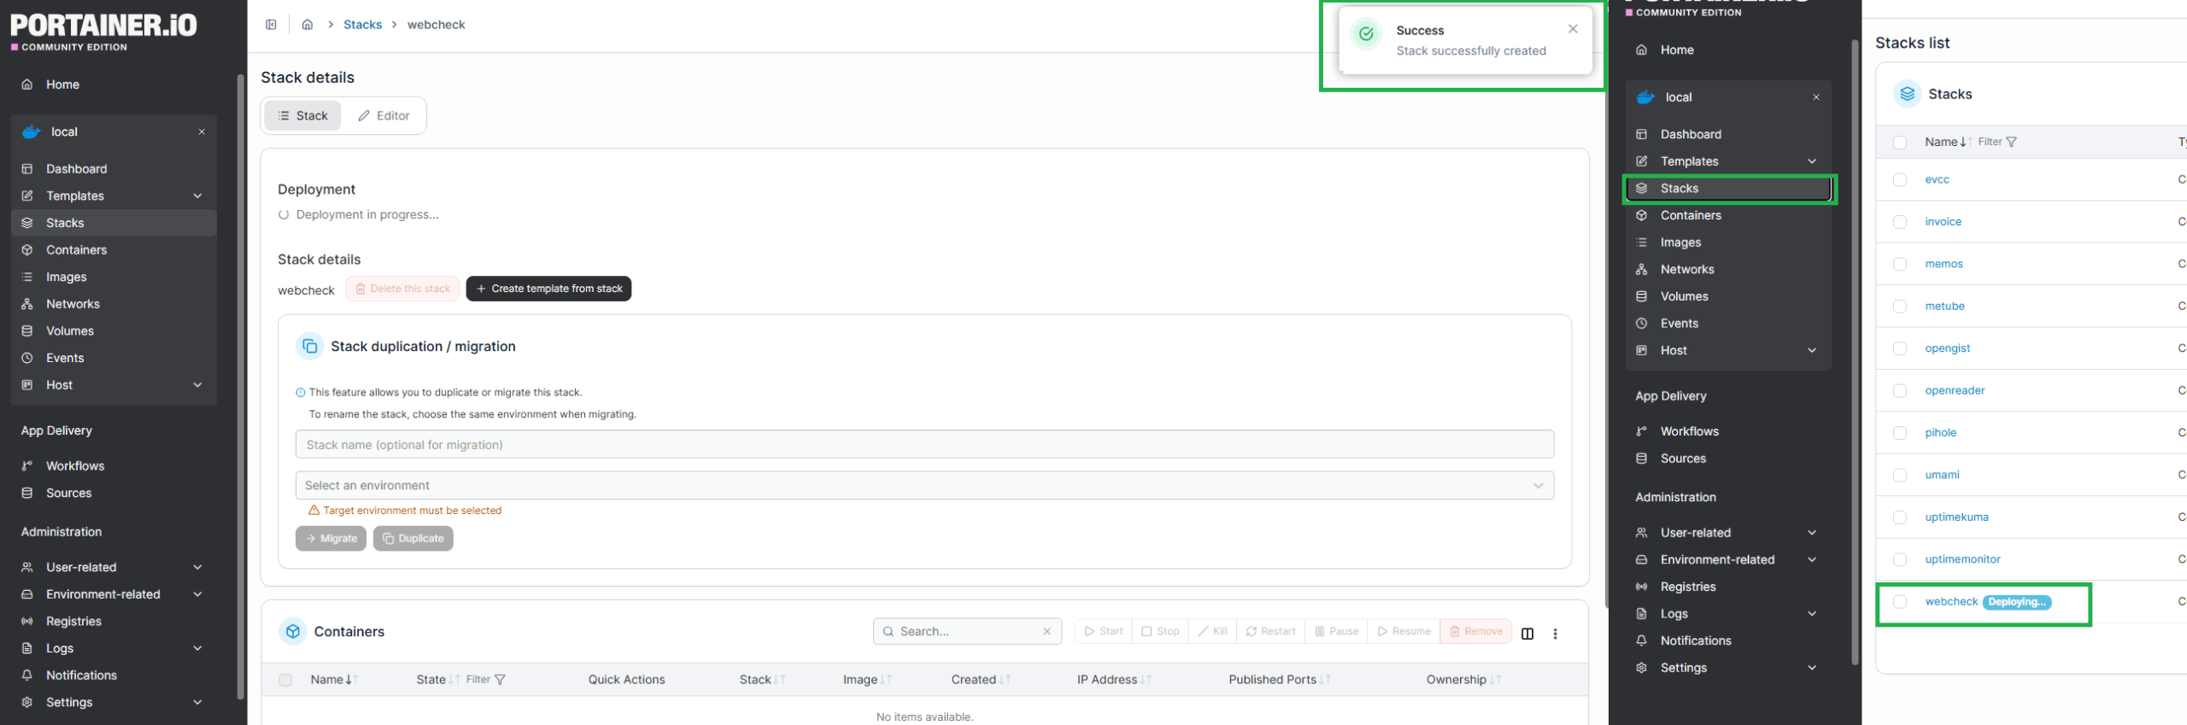This screenshot has width=2187, height=725.
Task: Open the Name Filter in Stacks list
Action: pos(1997,142)
